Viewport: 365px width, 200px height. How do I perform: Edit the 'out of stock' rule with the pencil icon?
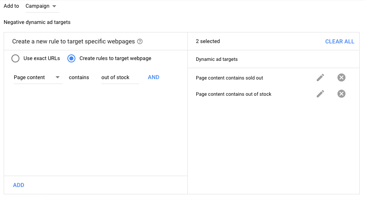point(320,94)
